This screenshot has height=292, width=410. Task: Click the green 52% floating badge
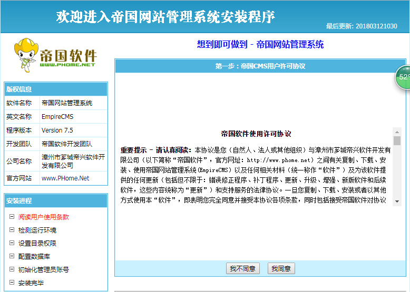(403, 77)
